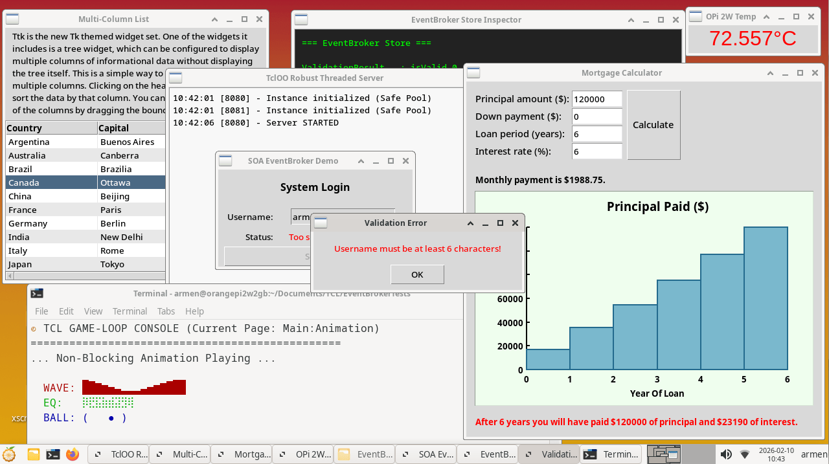Sort the list by the Country column header
Image resolution: width=829 pixels, height=464 pixels.
click(x=51, y=128)
